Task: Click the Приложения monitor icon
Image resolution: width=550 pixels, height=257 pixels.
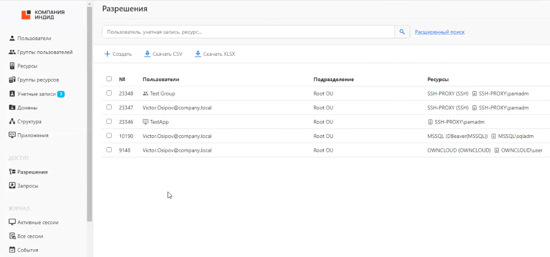Action: tap(12, 135)
